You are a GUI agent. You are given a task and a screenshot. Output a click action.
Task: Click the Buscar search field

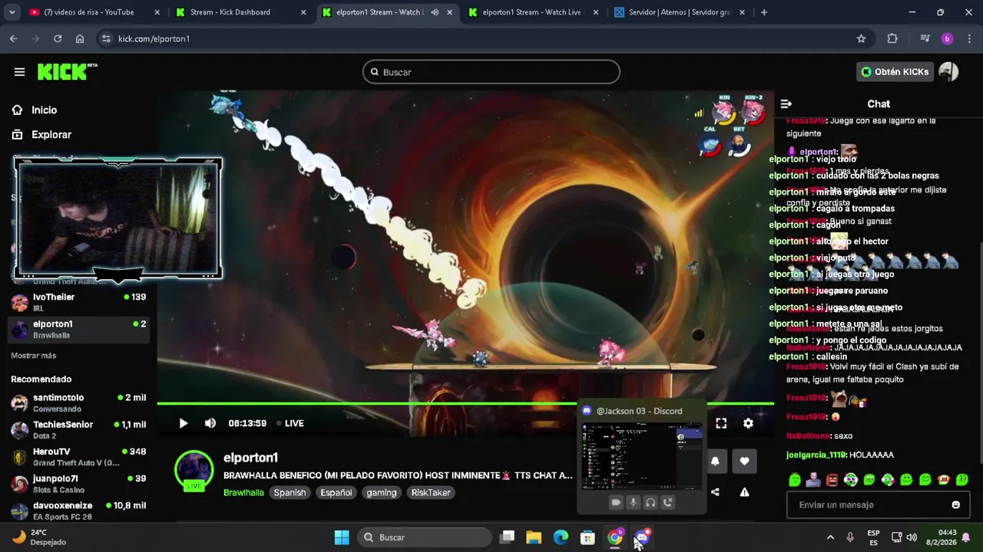coord(491,72)
